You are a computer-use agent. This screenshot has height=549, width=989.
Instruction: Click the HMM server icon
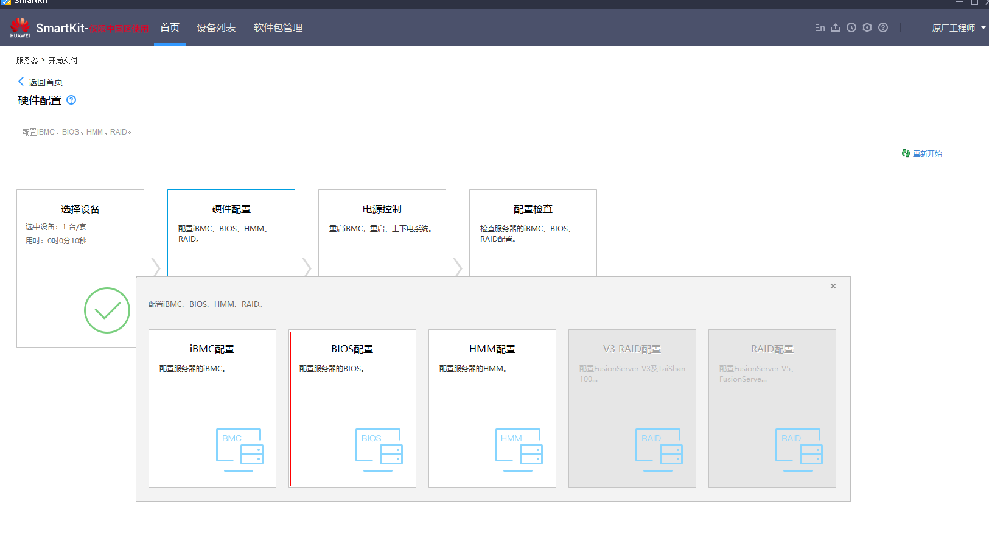click(x=519, y=450)
